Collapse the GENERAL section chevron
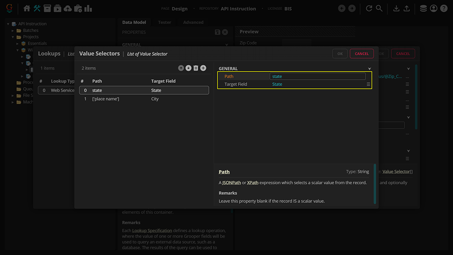453x255 pixels. [369, 69]
